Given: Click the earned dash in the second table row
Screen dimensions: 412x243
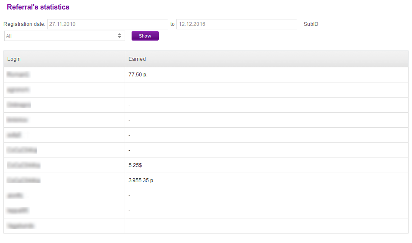Looking at the screenshot, I should click(x=129, y=90).
